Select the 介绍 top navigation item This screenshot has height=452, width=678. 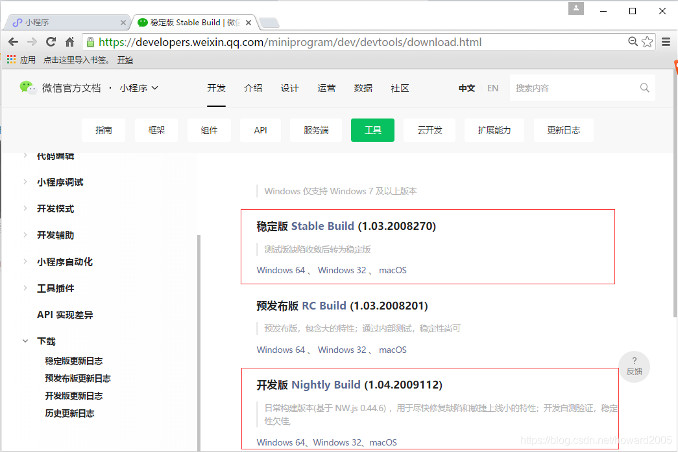pos(253,88)
